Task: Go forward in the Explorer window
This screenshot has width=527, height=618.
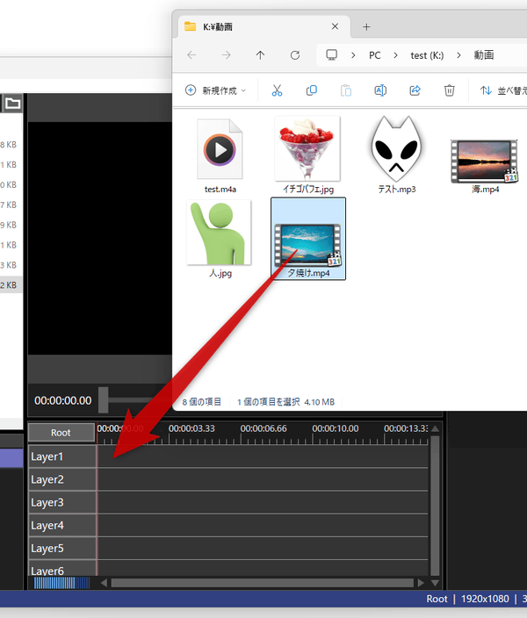Action: [226, 55]
